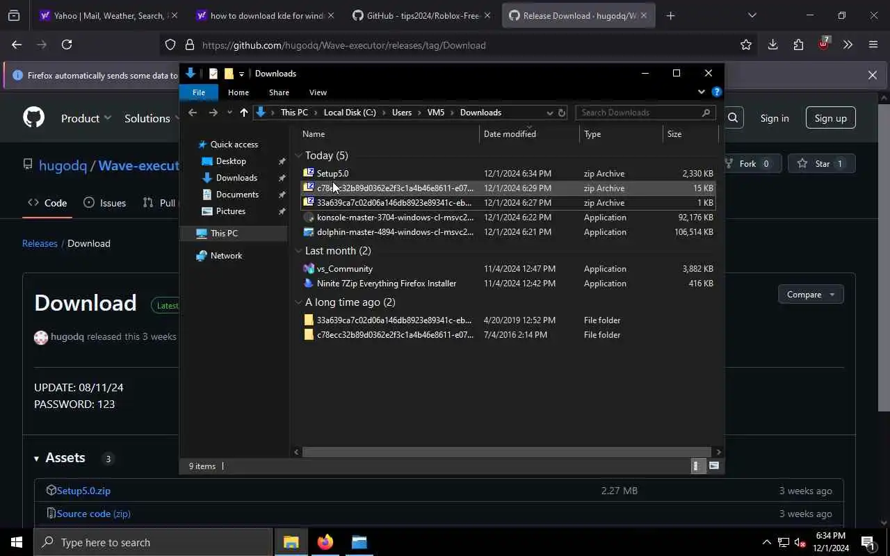
Task: Open the File ribbon tab
Action: (x=198, y=92)
